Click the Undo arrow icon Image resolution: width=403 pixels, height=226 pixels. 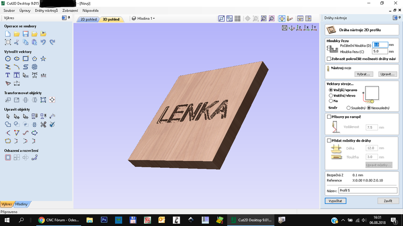click(43, 42)
